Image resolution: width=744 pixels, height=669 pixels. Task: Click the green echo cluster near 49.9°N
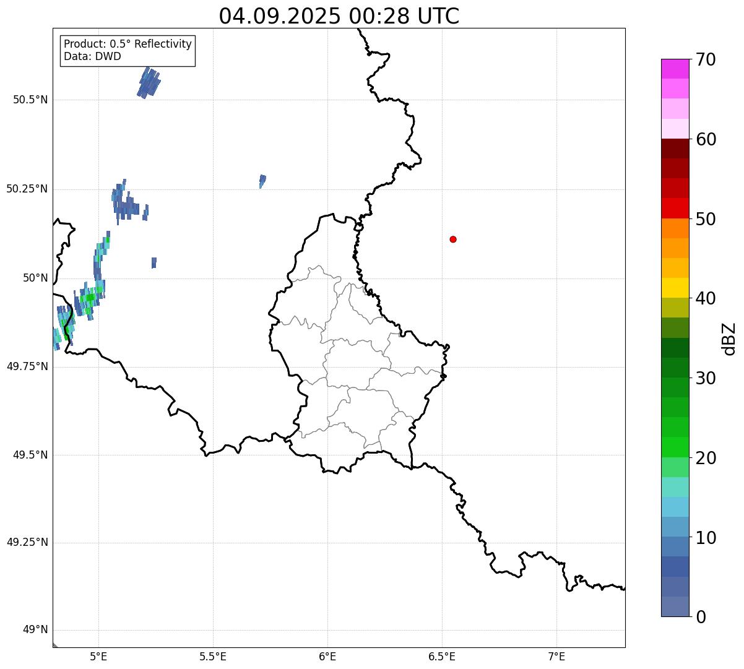coord(90,298)
